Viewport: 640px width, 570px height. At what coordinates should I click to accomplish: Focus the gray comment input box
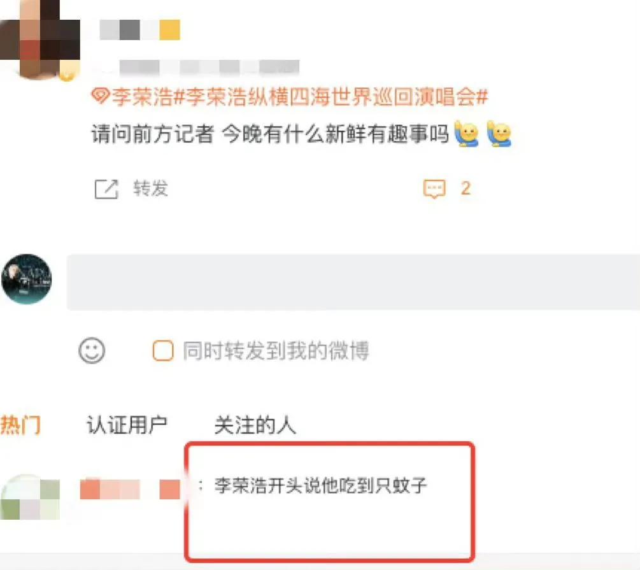pos(353,281)
